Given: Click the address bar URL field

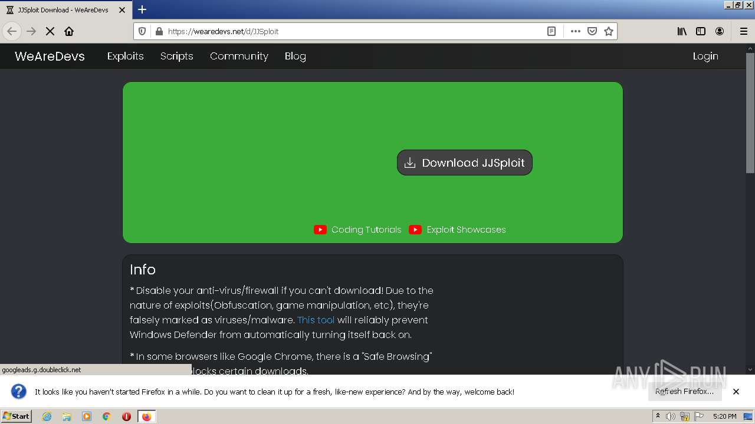Looking at the screenshot, I should coord(354,31).
